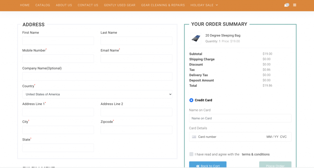Image resolution: width=314 pixels, height=168 pixels.
Task: Expand the Holiday Sale menu
Action: [204, 5]
